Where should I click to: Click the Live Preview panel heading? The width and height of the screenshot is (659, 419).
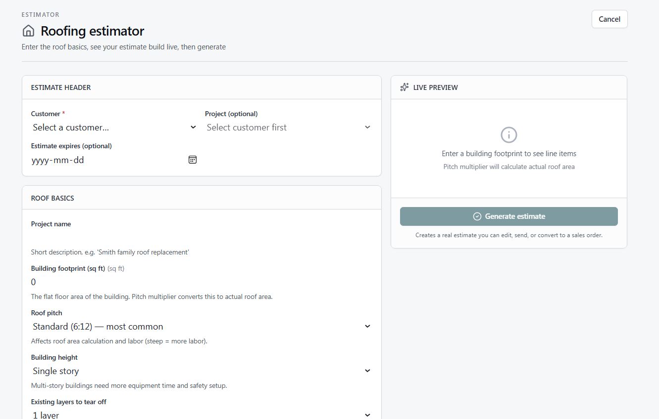click(436, 87)
